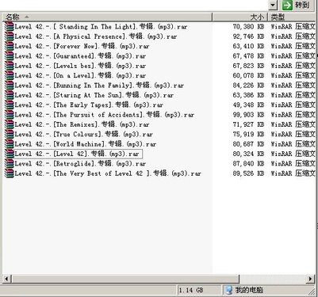Click the RAR icon for Retroglide
The height and width of the screenshot is (297, 318).
[10, 164]
